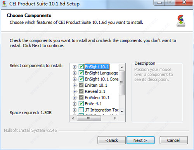Image resolution: width=194 pixels, height=150 pixels.
Task: Click the Next button
Action: [x=140, y=140]
